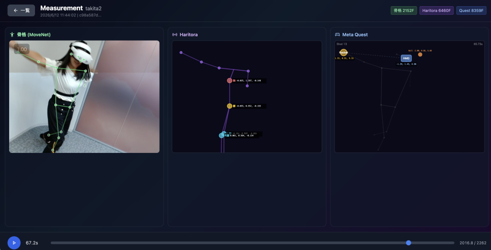Click the 骨格 2152F badge
The image size is (491, 250).
click(404, 11)
